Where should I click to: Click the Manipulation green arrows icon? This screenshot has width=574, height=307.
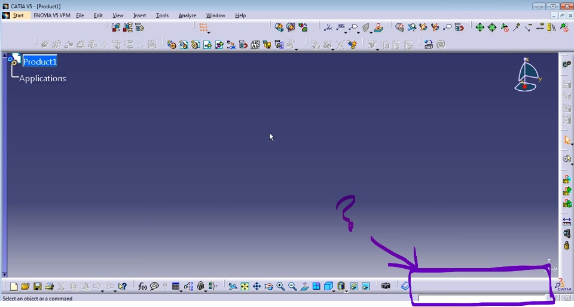[480, 27]
